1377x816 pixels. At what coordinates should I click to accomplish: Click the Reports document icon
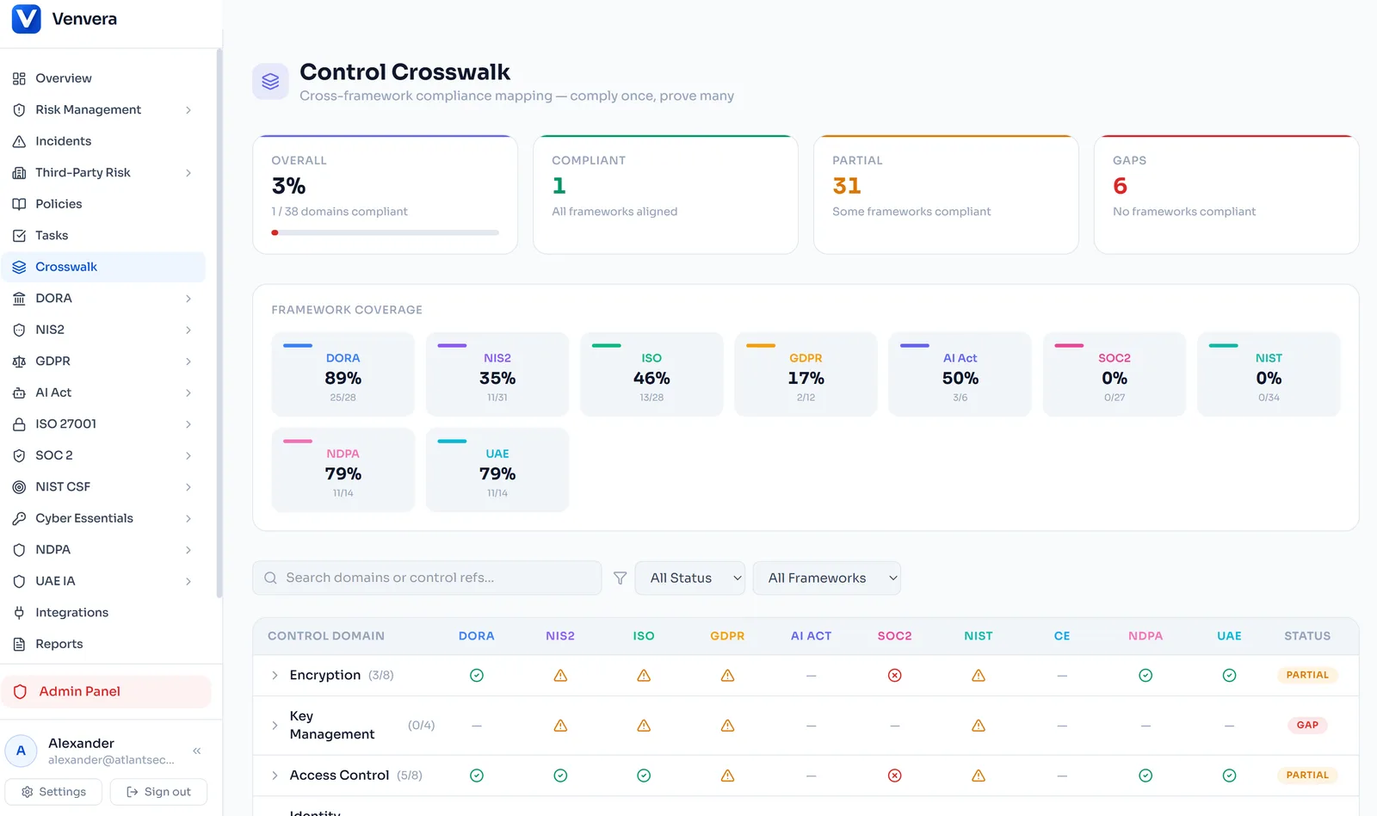[x=19, y=644]
